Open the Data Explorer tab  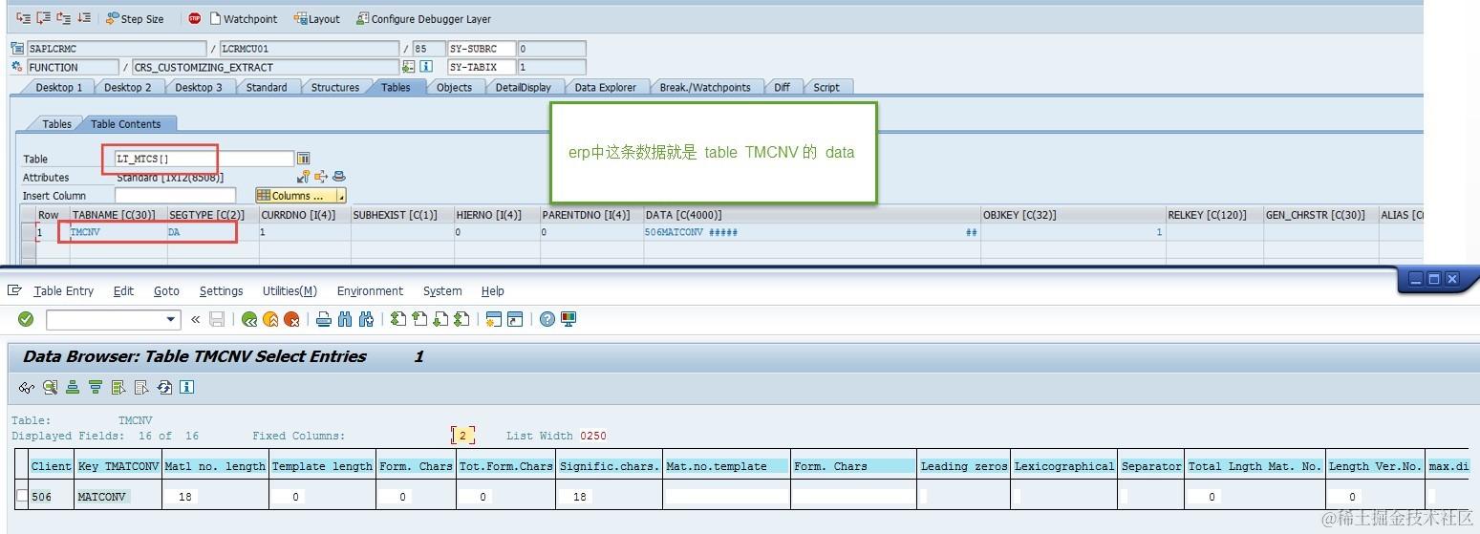coord(605,87)
